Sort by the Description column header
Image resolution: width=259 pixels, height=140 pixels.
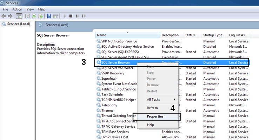coord(172,35)
